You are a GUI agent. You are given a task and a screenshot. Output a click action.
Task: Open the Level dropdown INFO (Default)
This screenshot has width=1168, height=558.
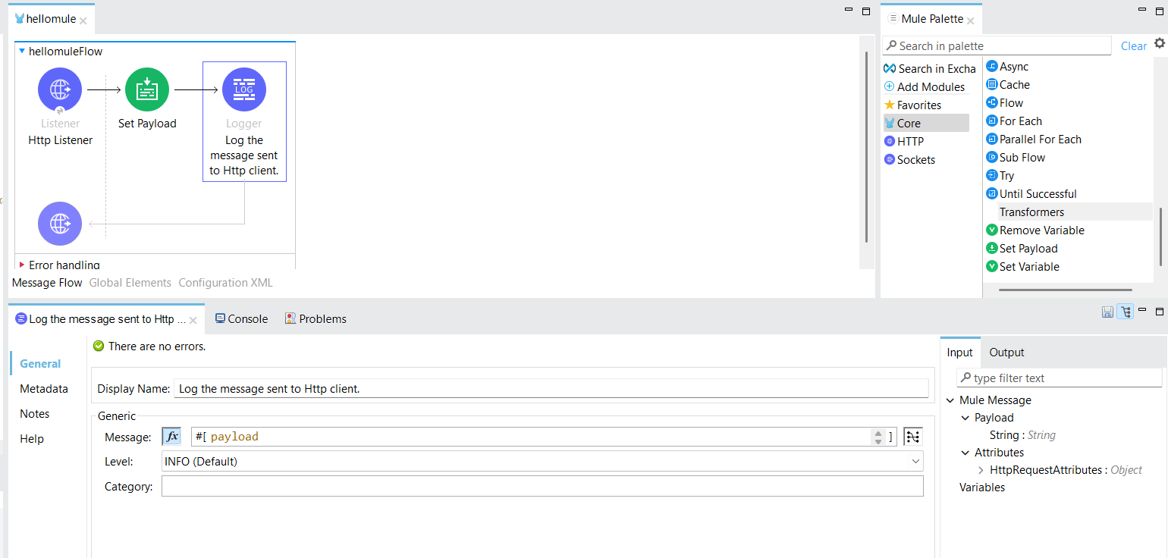point(542,461)
